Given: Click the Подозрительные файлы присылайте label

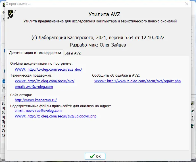Looking at the screenshot, I should point(61,106).
